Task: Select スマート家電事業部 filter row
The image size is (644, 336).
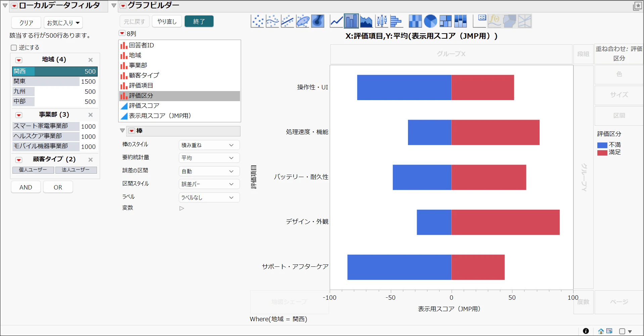Action: [55, 126]
